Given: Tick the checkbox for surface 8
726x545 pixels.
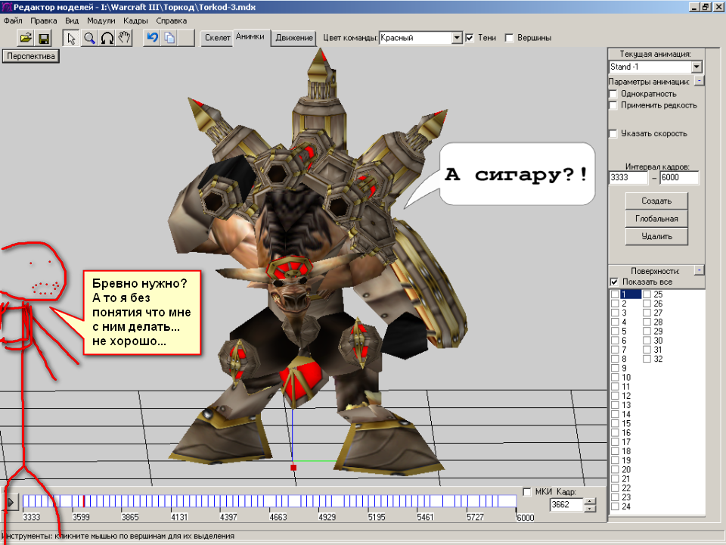Looking at the screenshot, I should pyautogui.click(x=615, y=359).
